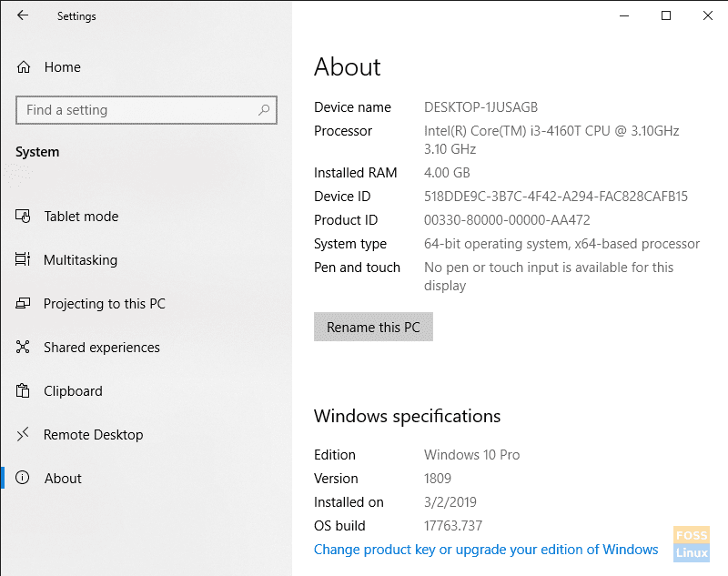Screen dimensions: 728x576
Task: Click the processor value Intel(R) Core(TM) i3-4160T
Action: 551,140
